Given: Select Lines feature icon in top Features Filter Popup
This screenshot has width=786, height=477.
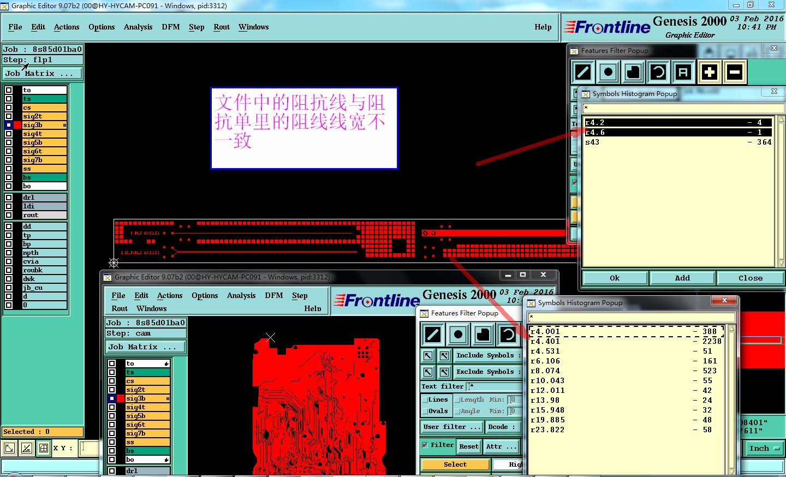Looking at the screenshot, I should pyautogui.click(x=583, y=72).
